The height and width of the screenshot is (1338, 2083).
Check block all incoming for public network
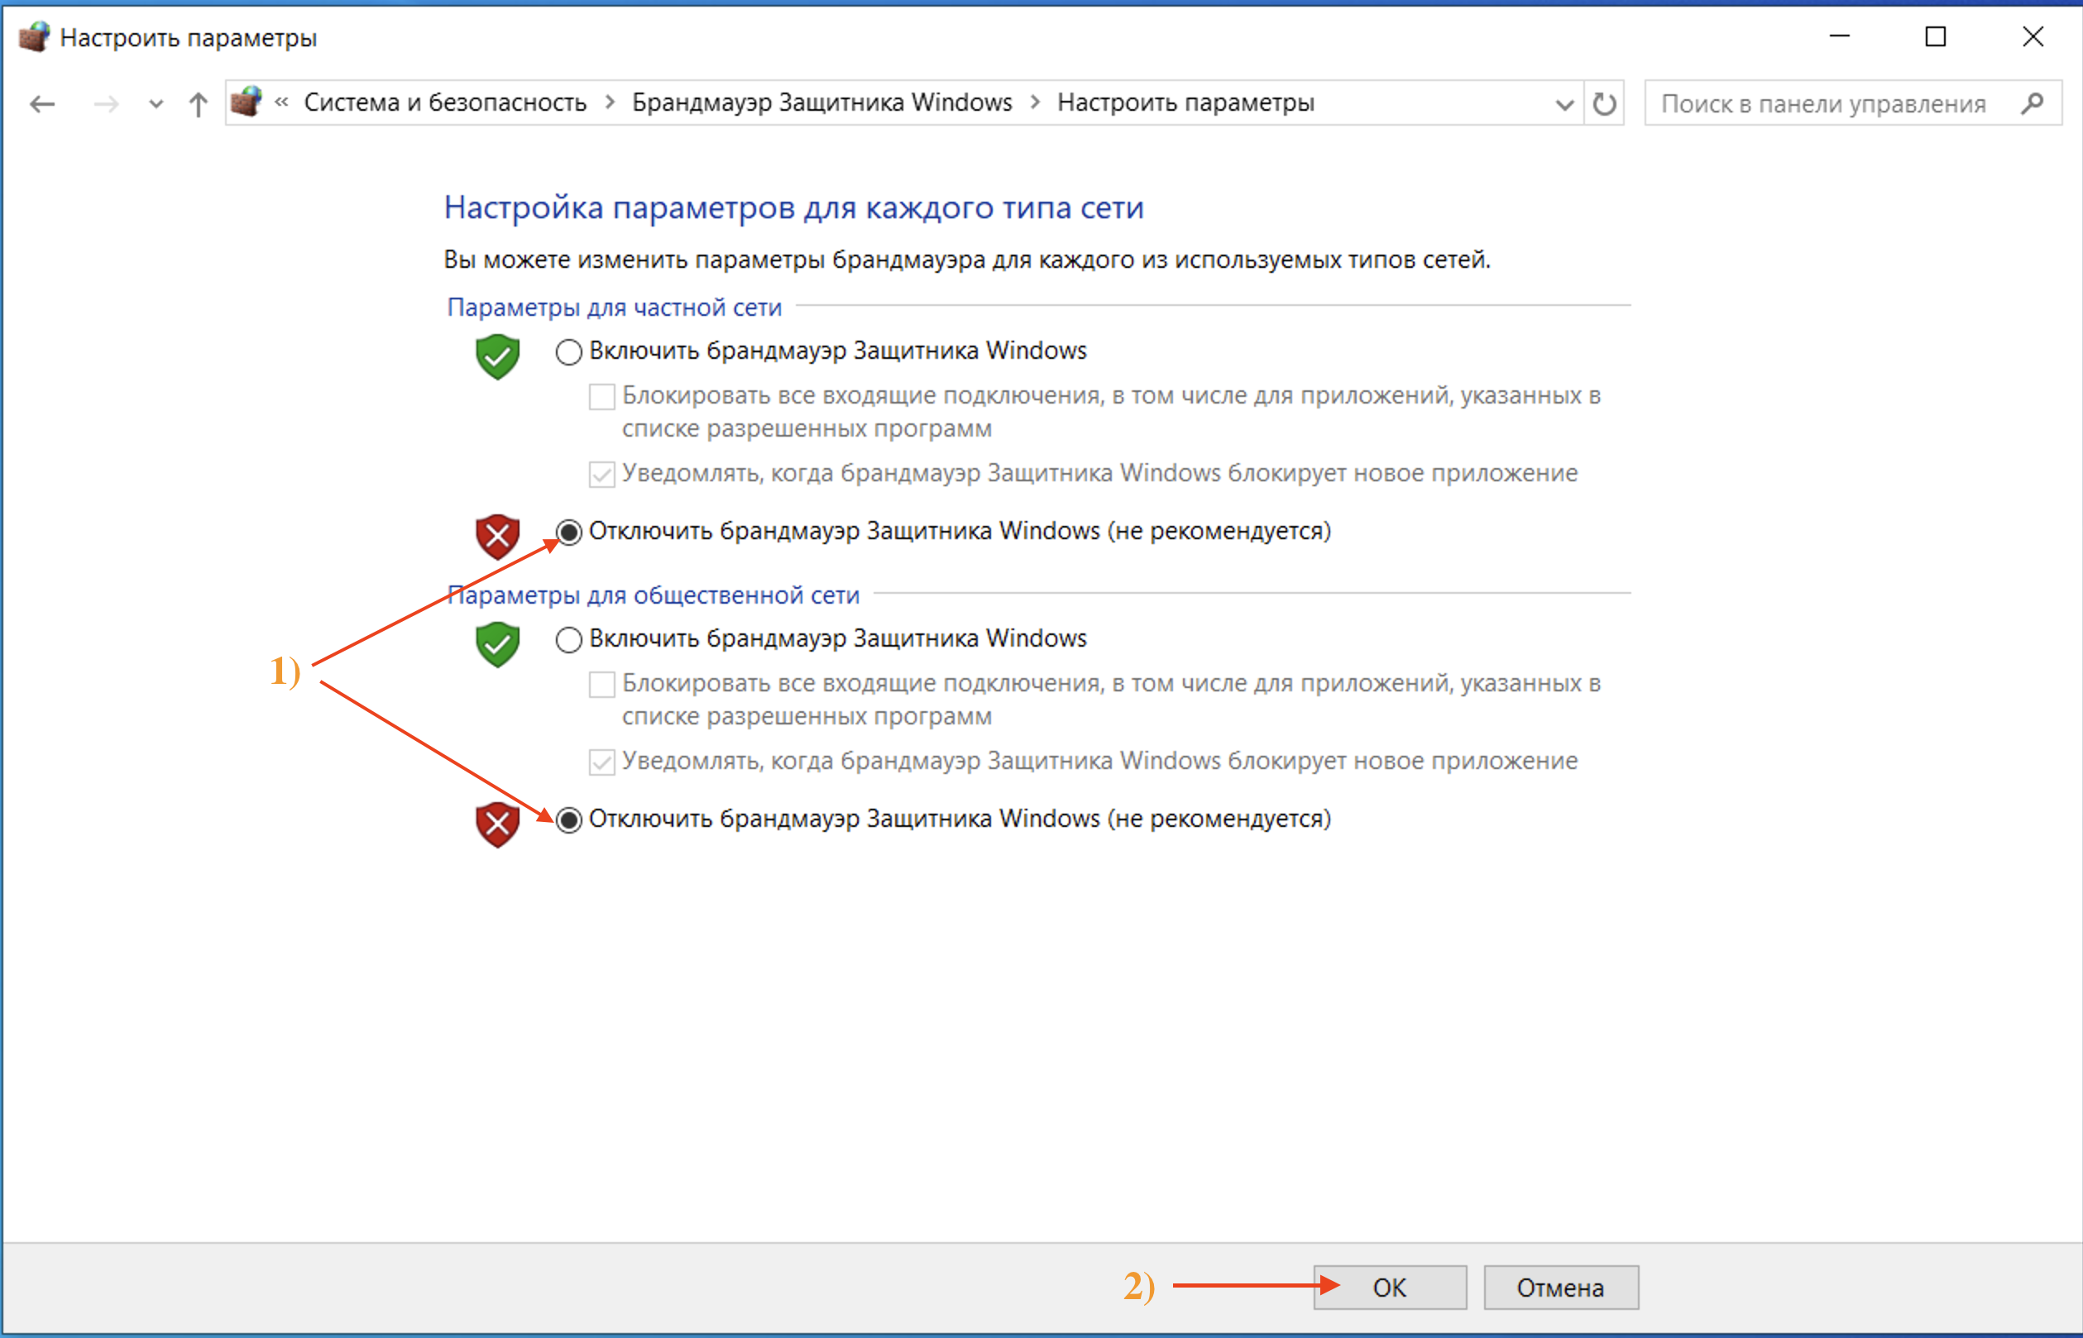pyautogui.click(x=601, y=685)
